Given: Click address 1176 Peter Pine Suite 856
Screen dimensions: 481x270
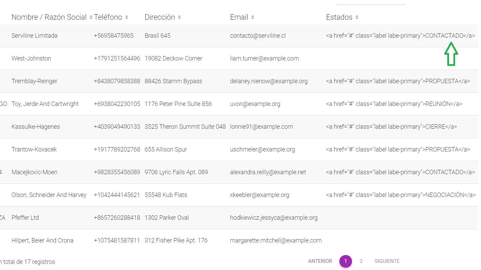Looking at the screenshot, I should [178, 104].
